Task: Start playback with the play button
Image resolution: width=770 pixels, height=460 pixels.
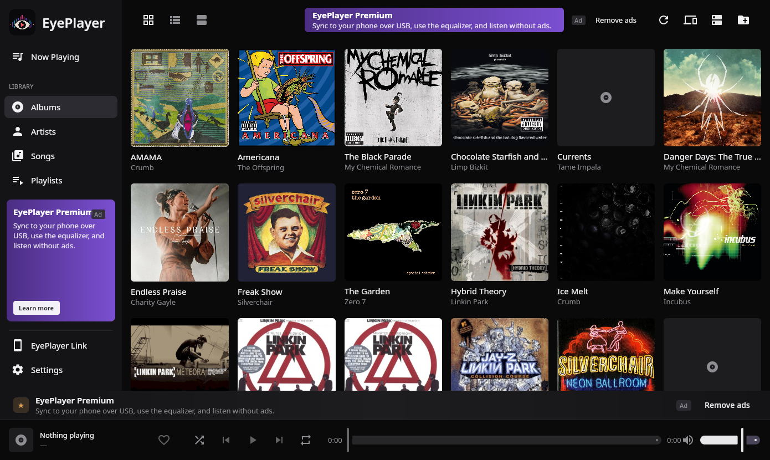Action: coord(253,440)
